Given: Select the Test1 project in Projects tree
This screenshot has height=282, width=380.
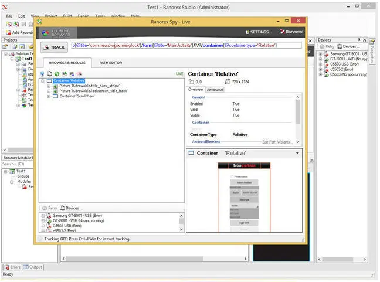Looking at the screenshot, I should coord(26,59).
